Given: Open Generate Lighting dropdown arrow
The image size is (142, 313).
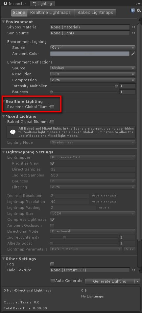Looking at the screenshot, I should (137, 281).
